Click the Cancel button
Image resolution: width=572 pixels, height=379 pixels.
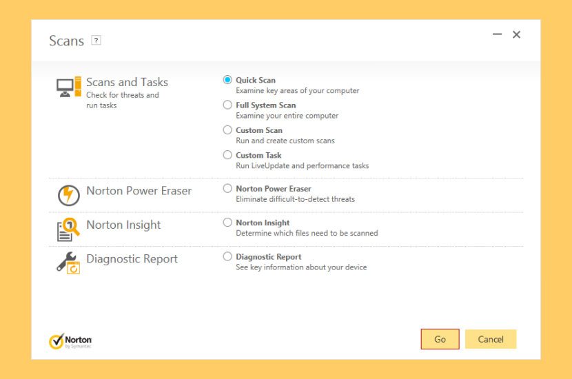[x=491, y=339]
